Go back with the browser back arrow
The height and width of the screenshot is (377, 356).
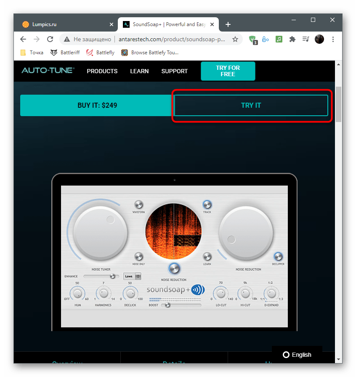click(23, 39)
